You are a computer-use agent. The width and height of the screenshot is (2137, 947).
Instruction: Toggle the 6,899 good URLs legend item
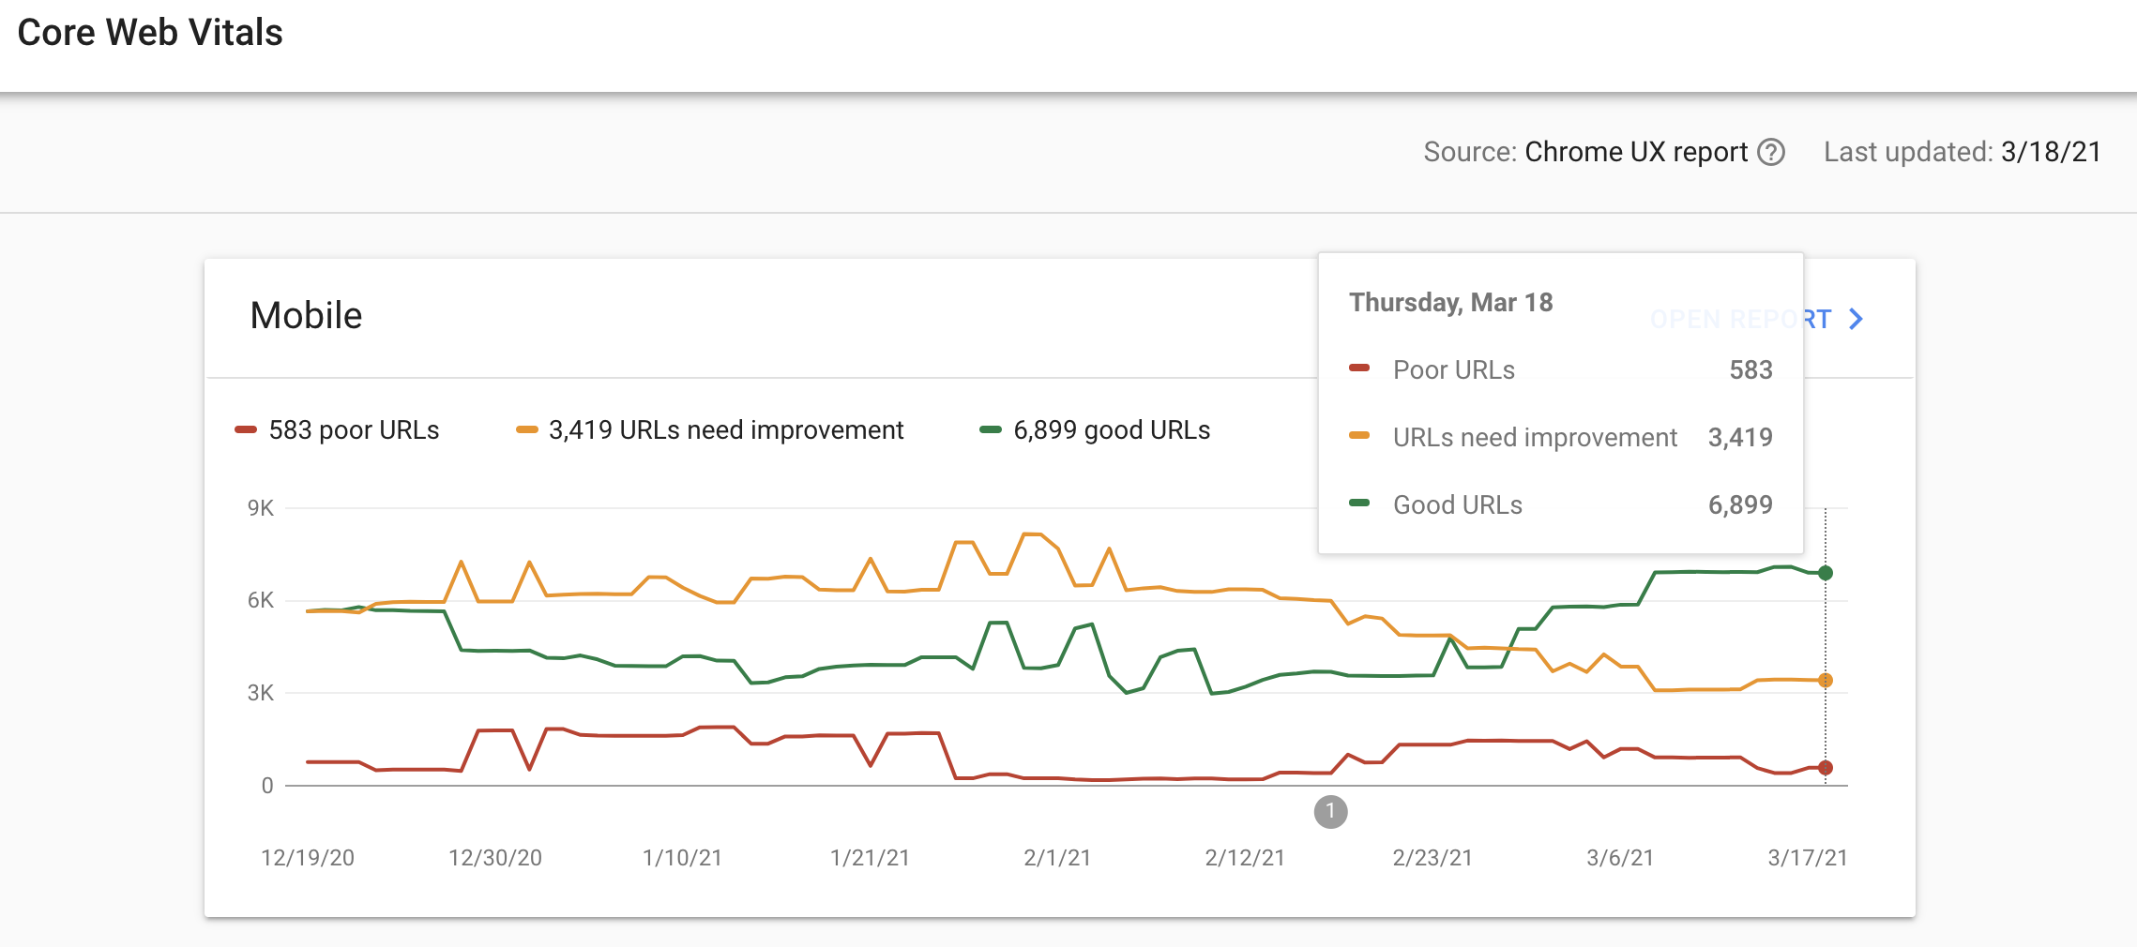tap(1095, 430)
